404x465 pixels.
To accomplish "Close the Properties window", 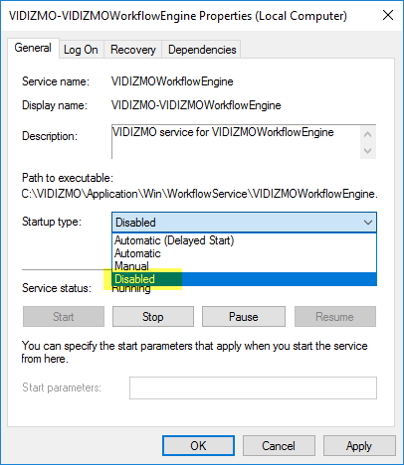I will pos(388,15).
